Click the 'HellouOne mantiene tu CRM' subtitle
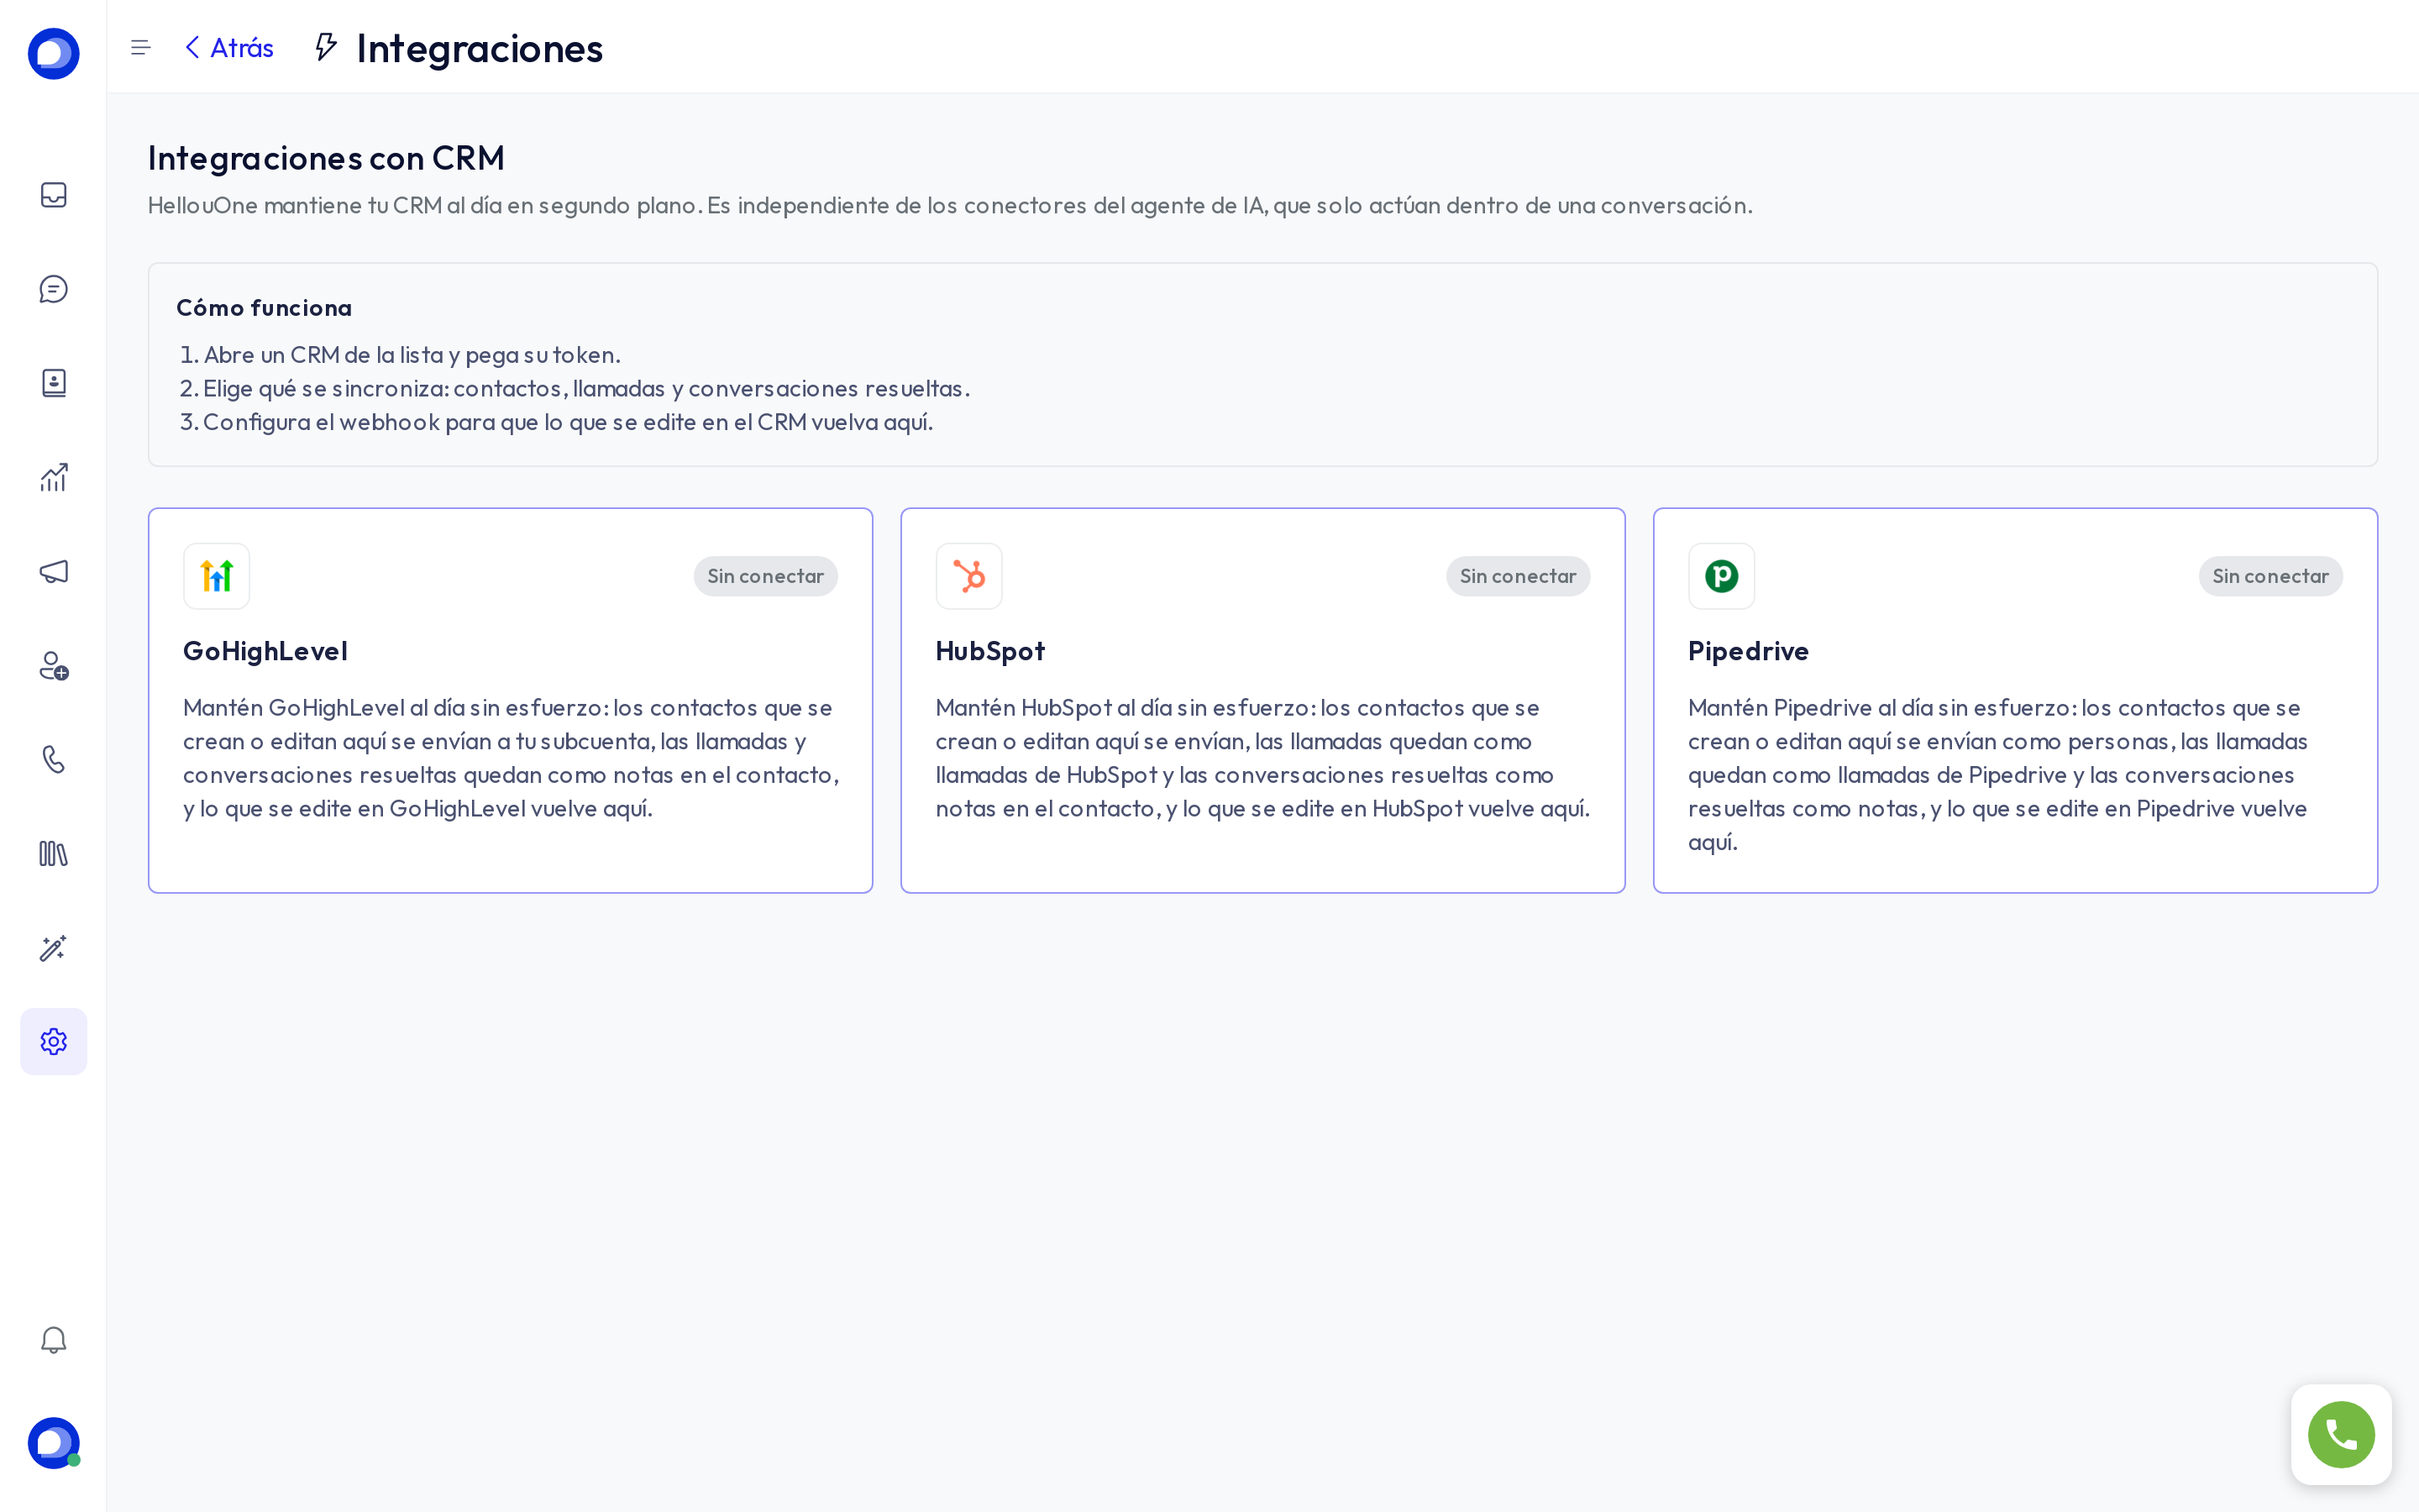The width and height of the screenshot is (2419, 1512). [950, 205]
